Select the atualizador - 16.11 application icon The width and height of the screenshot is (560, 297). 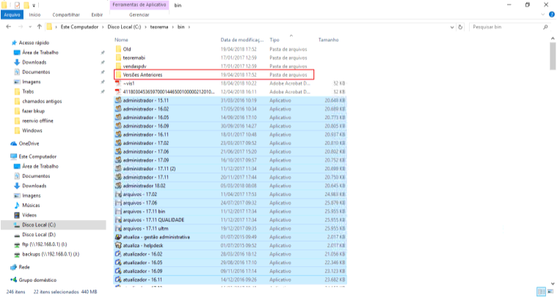coord(119,279)
